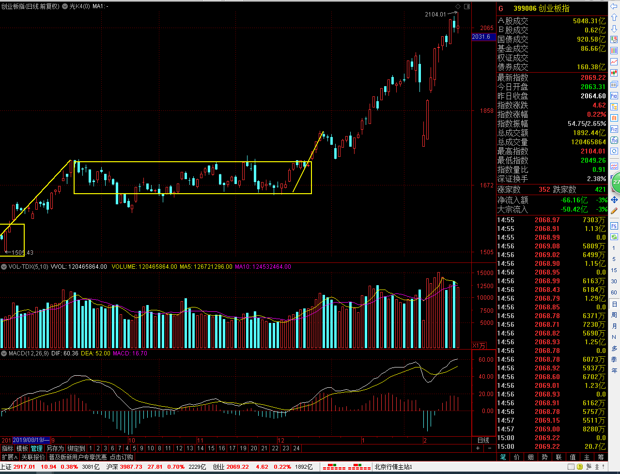
Task: Switch to the 联 related tab
Action: coord(559,457)
